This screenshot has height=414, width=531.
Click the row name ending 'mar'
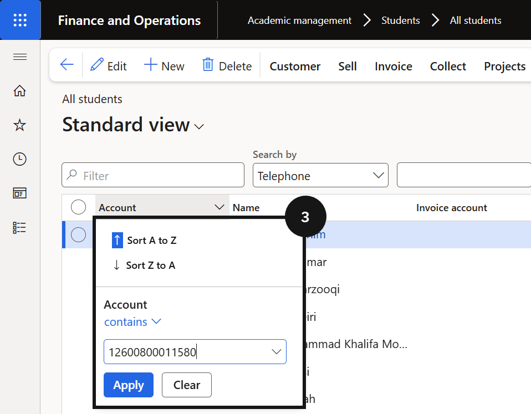click(316, 262)
